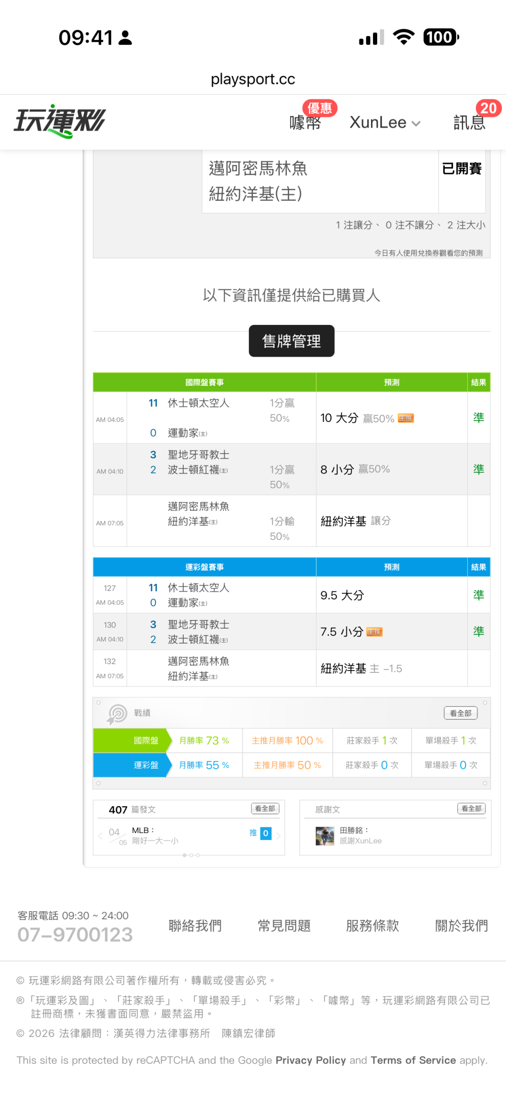The height and width of the screenshot is (1099, 506).
Task: Click the reCAPTCHA Privacy Policy link
Action: [310, 1060]
